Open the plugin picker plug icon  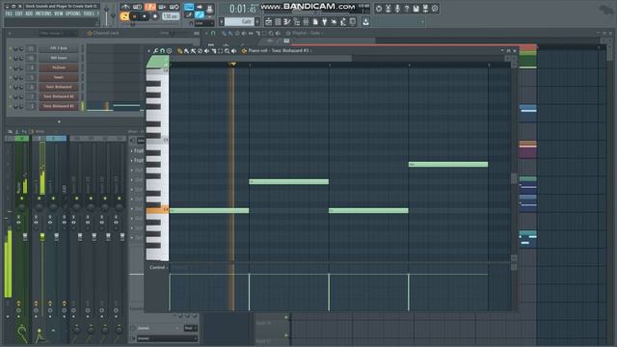pos(325,21)
